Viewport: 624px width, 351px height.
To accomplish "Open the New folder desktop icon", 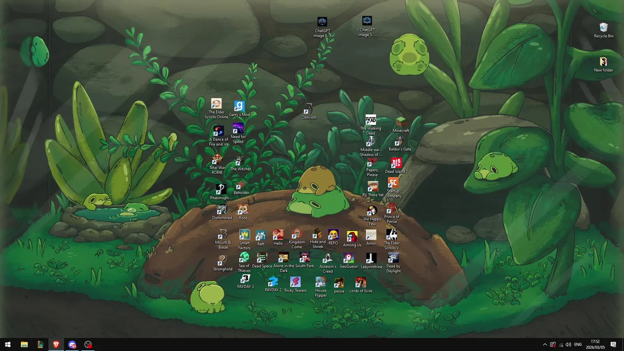I will coord(604,64).
